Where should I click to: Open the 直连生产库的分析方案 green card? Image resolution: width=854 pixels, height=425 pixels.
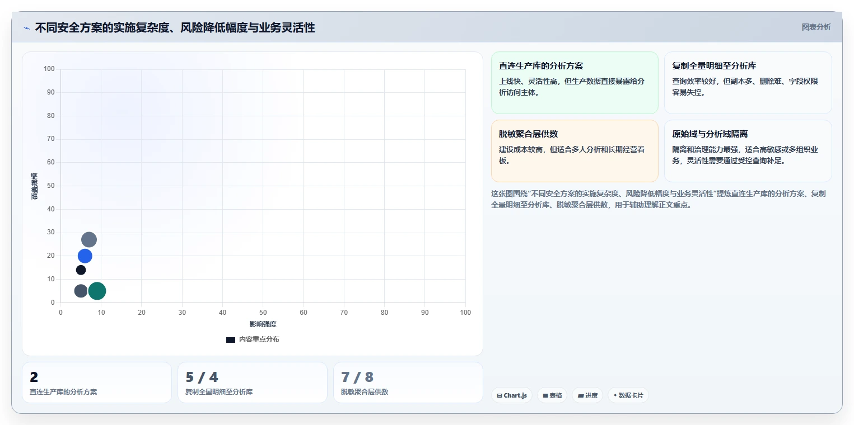(575, 83)
